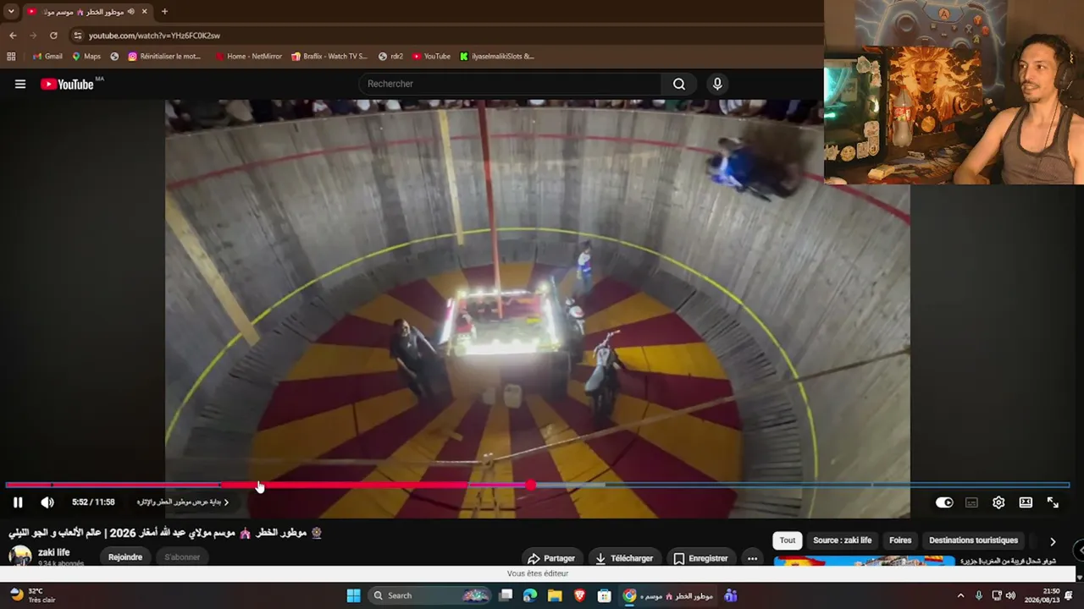Open the Gmail bookmark
The image size is (1084, 609).
tap(47, 57)
